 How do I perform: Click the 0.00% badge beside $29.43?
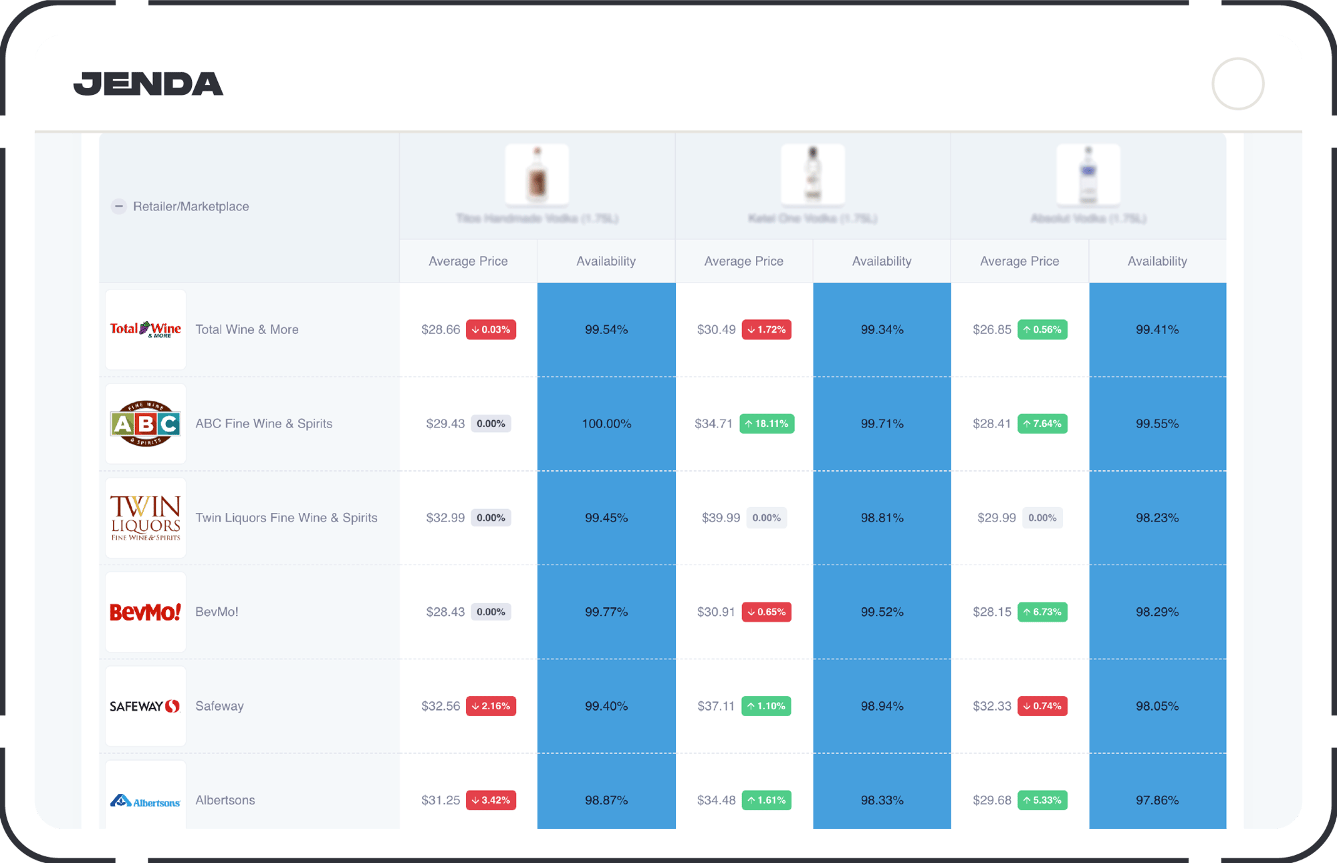[x=491, y=423]
